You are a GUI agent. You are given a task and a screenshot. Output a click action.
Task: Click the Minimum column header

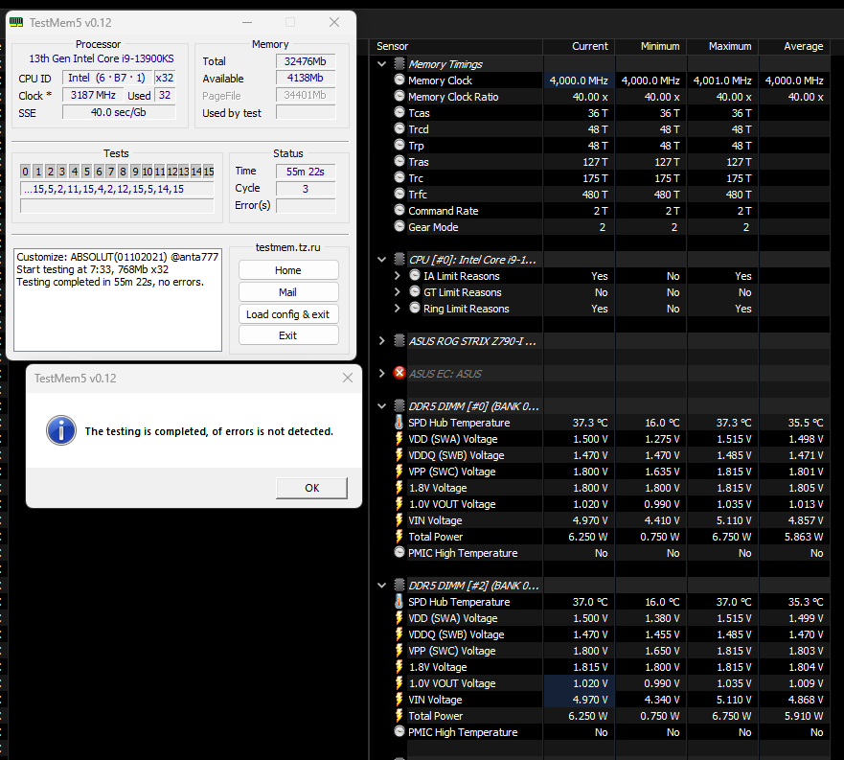(650, 46)
